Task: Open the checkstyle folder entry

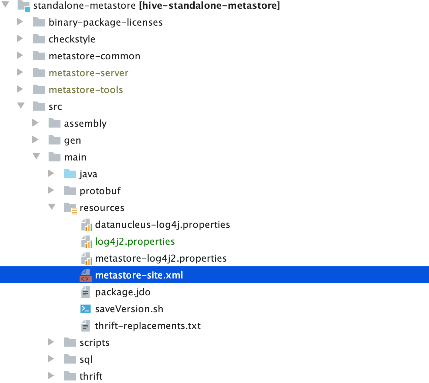Action: pyautogui.click(x=72, y=39)
